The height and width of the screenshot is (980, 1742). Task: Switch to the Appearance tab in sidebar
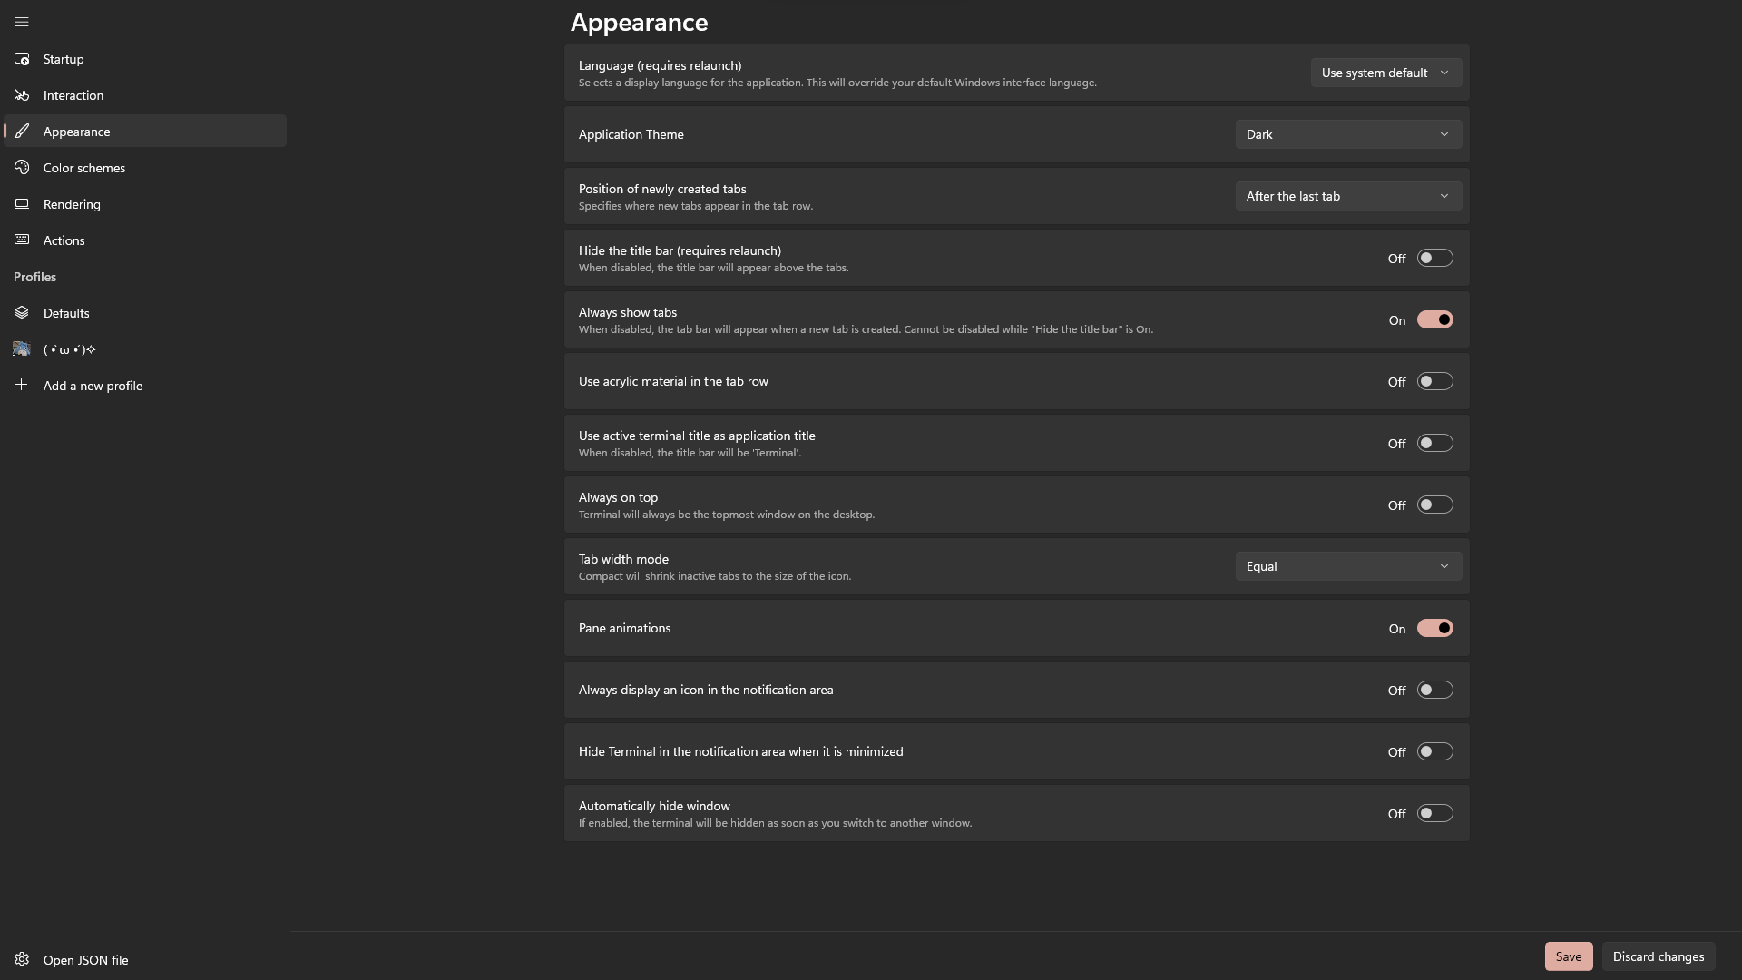click(x=78, y=131)
